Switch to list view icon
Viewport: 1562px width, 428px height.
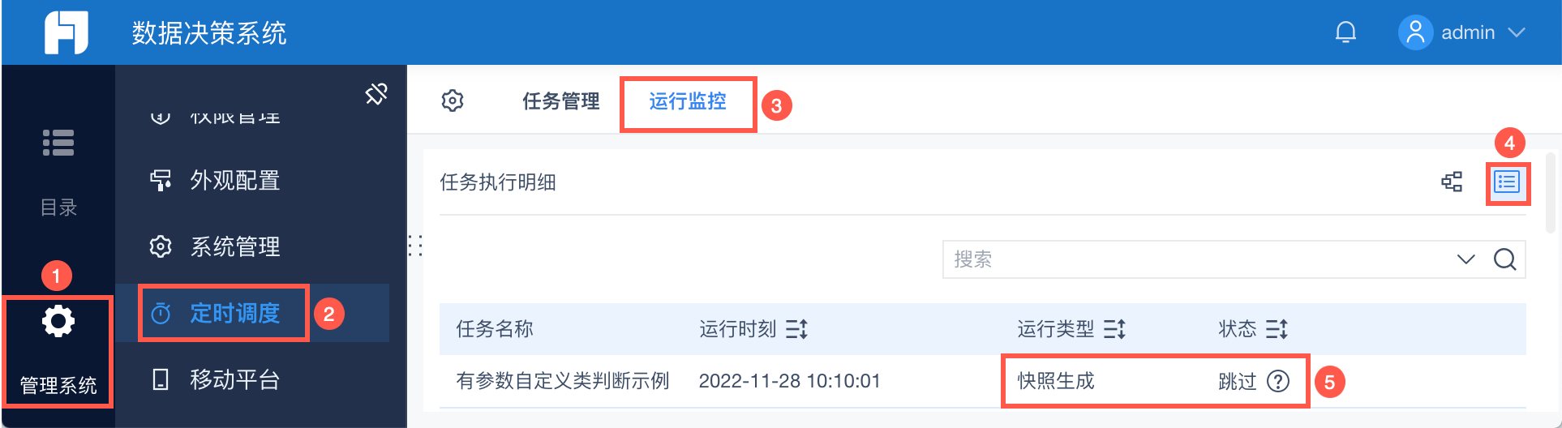pos(1507,182)
